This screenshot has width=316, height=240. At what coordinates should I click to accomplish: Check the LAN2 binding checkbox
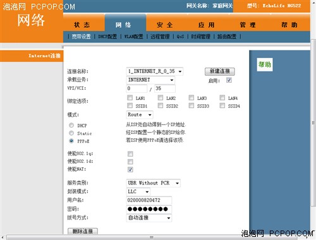(x=161, y=98)
